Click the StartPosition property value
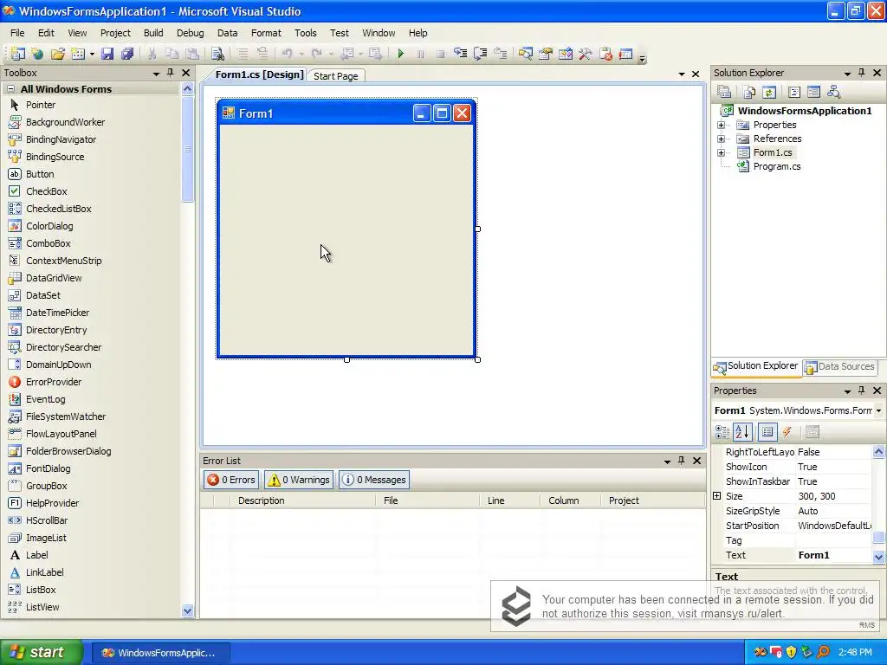This screenshot has height=665, width=887. pyautogui.click(x=834, y=526)
